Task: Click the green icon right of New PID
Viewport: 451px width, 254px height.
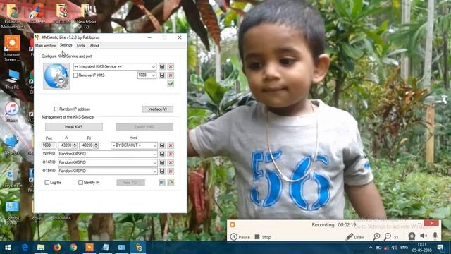Action: [x=162, y=183]
